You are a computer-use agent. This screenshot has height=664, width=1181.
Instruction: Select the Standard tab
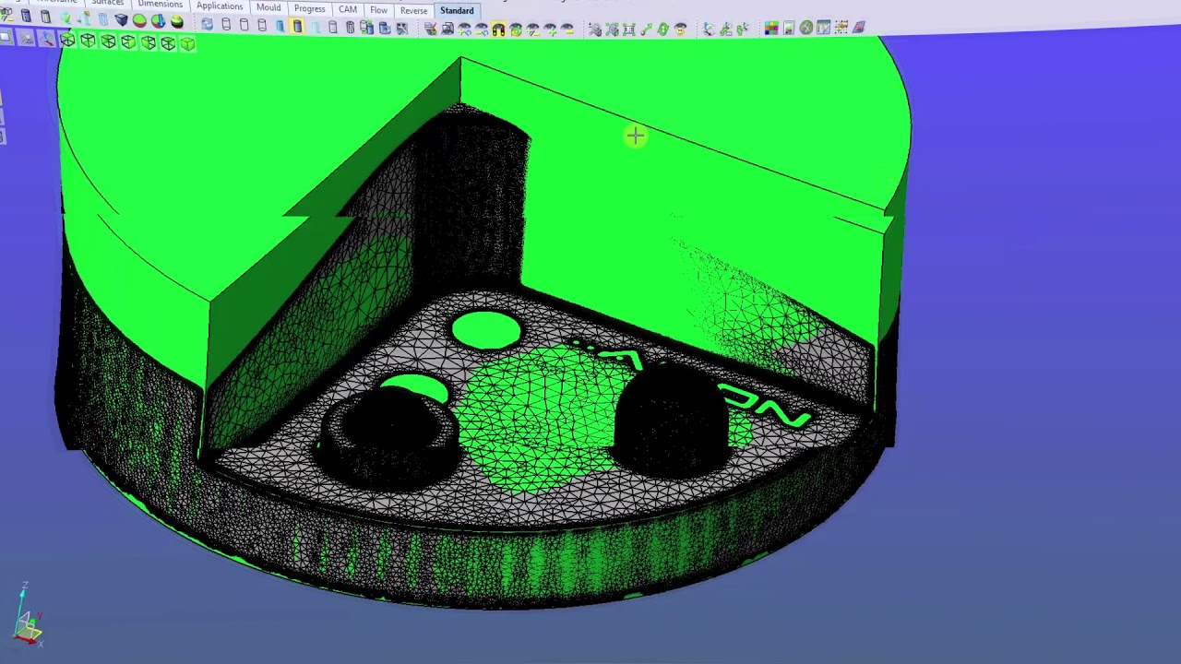coord(457,10)
